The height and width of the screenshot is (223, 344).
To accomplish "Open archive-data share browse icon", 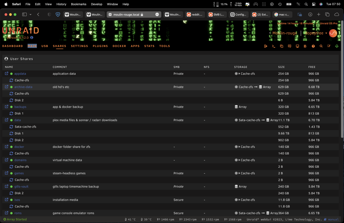I will click(x=7, y=87).
